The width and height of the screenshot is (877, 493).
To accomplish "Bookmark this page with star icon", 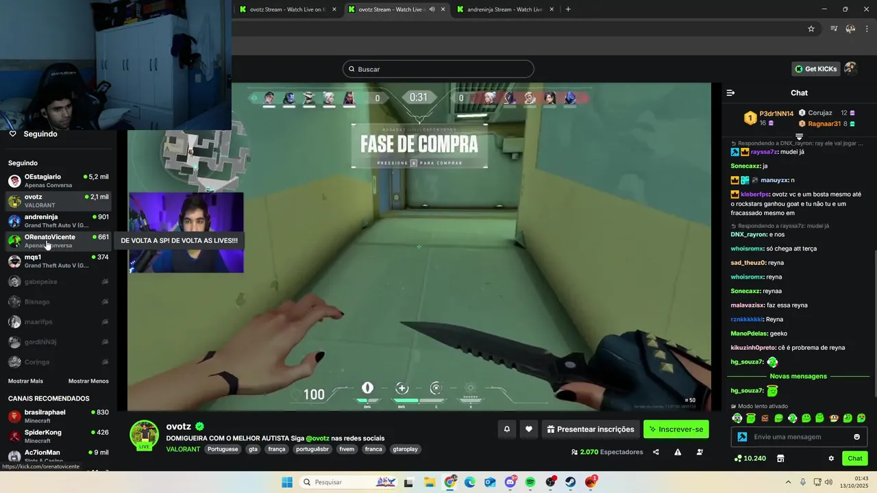I will point(811,29).
